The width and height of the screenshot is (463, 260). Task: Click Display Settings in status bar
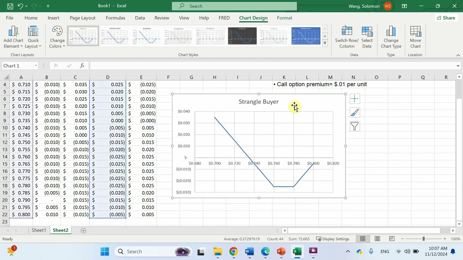332,239
